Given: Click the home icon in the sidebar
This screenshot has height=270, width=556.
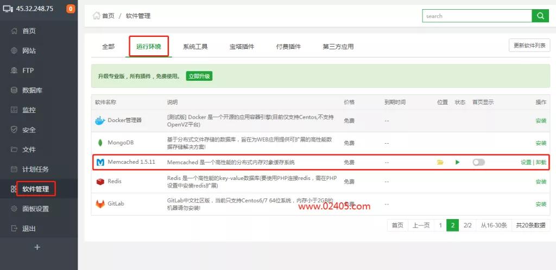Looking at the screenshot, I should click(14, 31).
